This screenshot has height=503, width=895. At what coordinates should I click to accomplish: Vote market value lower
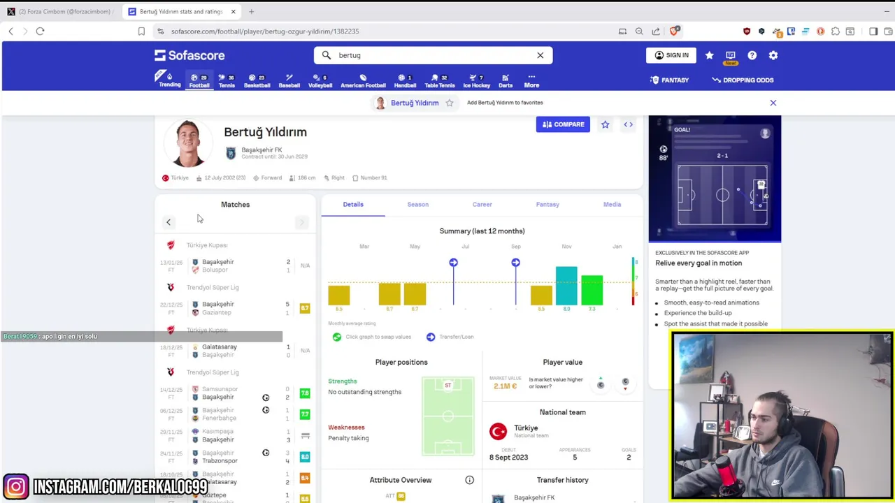(x=625, y=384)
